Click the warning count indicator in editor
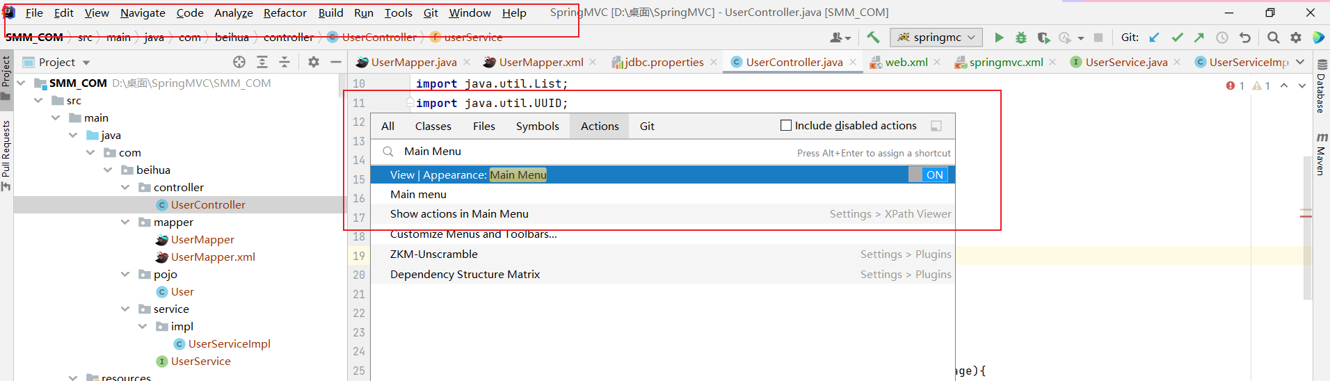Image resolution: width=1330 pixels, height=381 pixels. pyautogui.click(x=1261, y=86)
